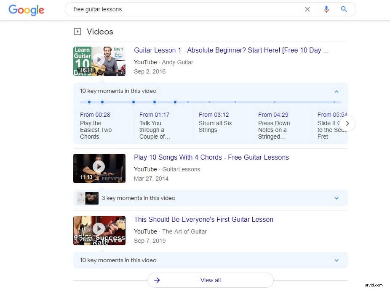Click the Google logo
This screenshot has height=289, width=390.
coord(26,10)
